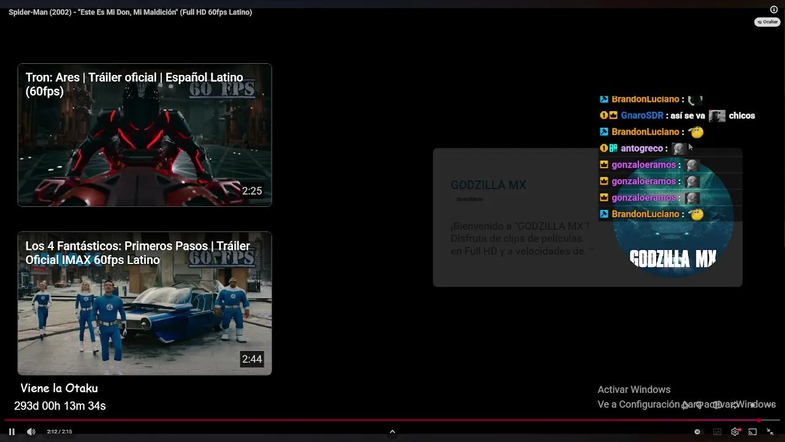This screenshot has width=785, height=442.
Task: Seek on the red video progress bar
Action: [x=392, y=421]
